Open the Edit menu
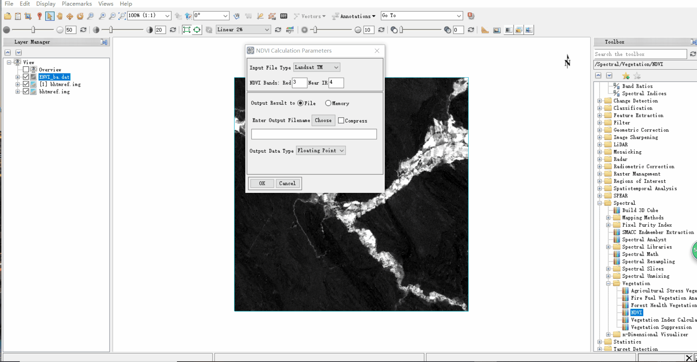Viewport: 697px width, 362px height. (x=25, y=4)
